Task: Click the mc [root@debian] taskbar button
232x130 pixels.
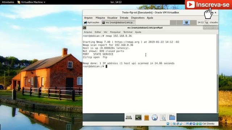Action: [119, 22]
